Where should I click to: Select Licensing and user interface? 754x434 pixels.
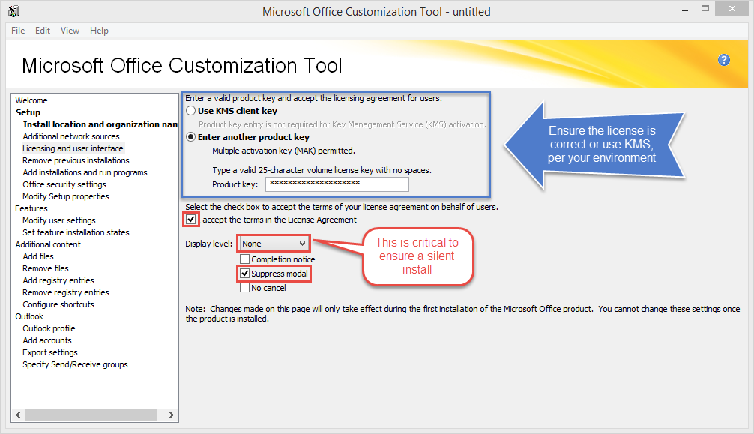73,148
